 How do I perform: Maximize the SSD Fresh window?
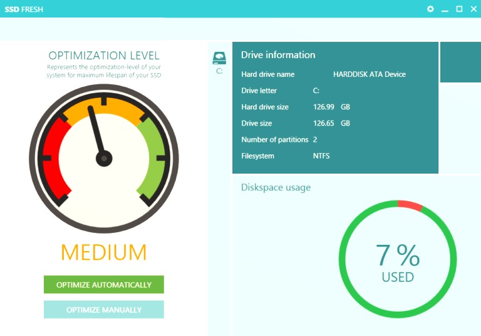[459, 9]
